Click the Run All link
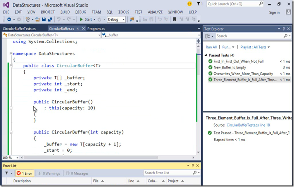The height and width of the screenshot is (187, 294). 211,47
